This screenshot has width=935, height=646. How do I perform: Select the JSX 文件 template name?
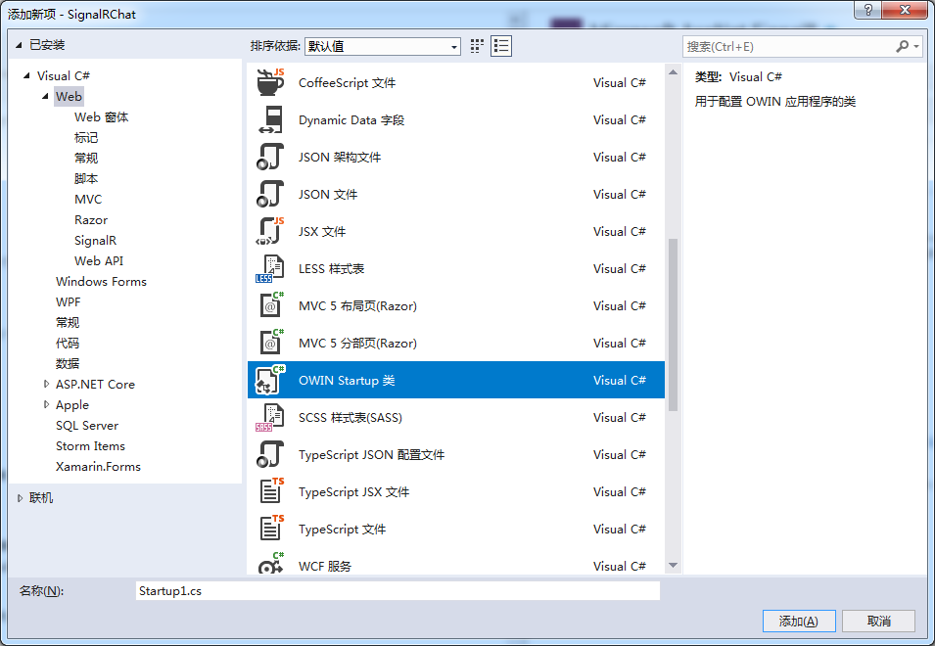pos(322,231)
